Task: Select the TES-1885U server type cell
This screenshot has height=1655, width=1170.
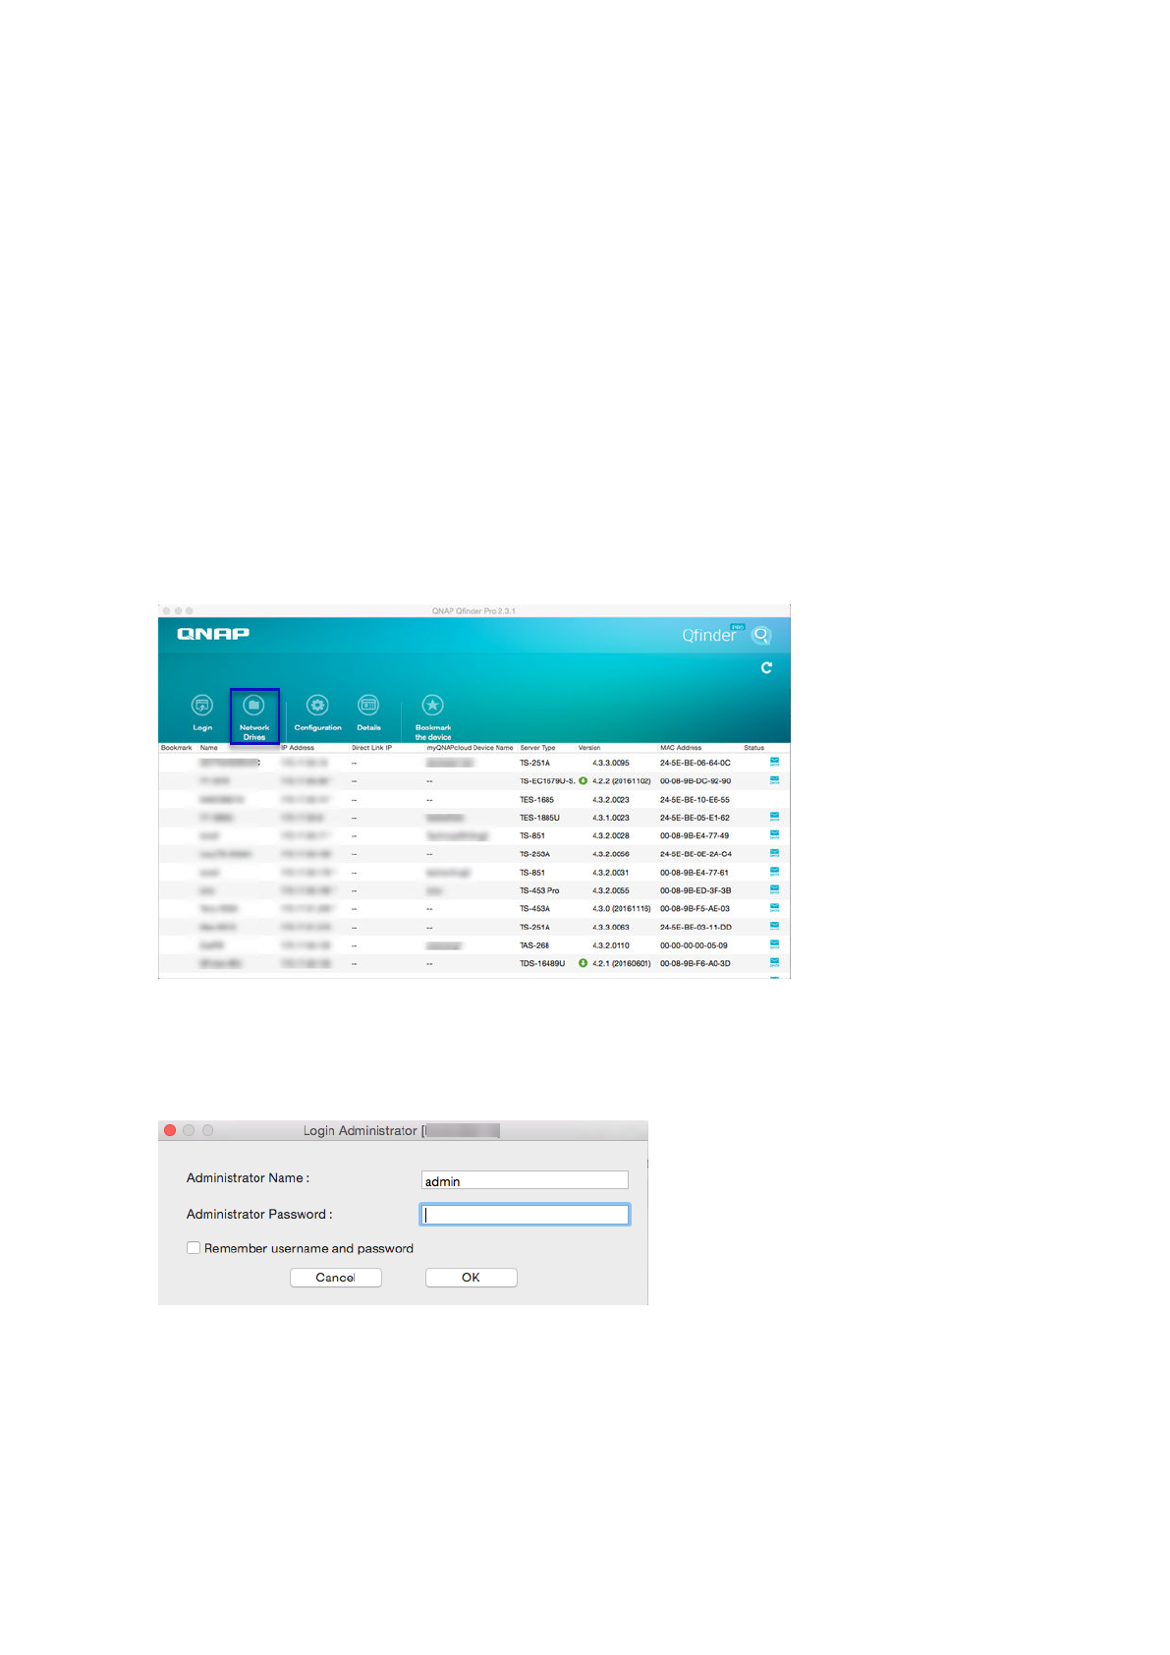Action: [539, 818]
